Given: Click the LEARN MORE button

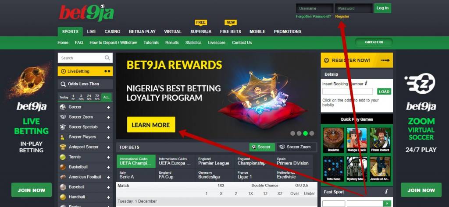Looking at the screenshot, I should 151,125.
